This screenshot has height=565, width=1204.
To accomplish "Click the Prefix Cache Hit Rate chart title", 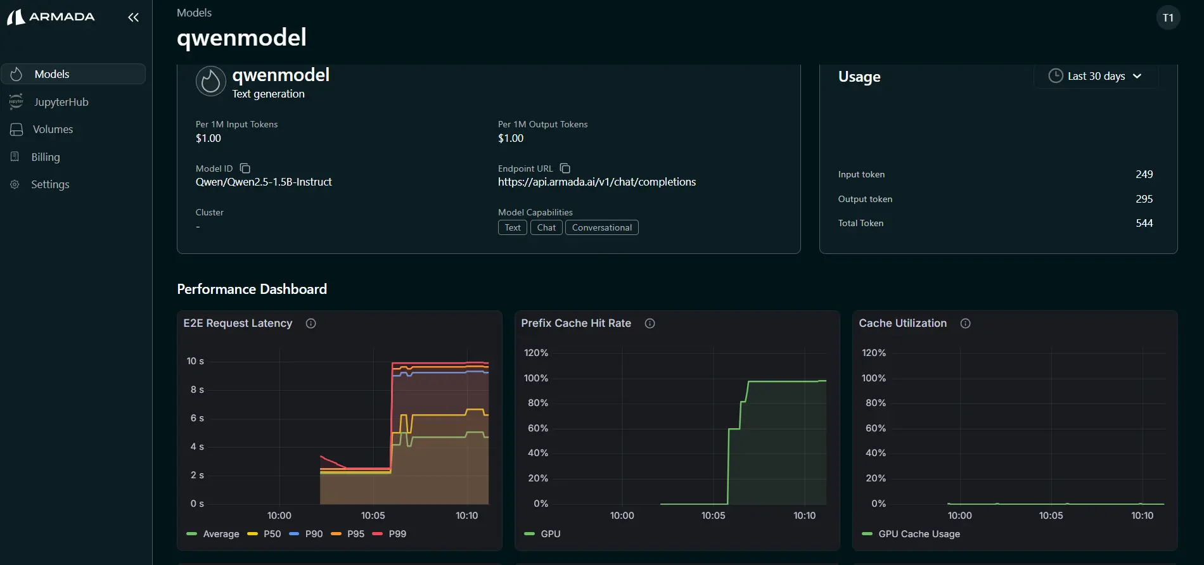I will point(576,323).
